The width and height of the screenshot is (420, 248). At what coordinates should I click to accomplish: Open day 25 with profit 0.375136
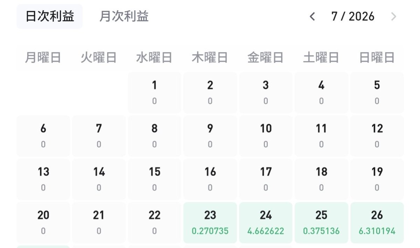pos(321,223)
